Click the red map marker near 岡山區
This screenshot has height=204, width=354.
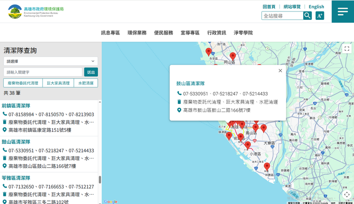[x=233, y=56]
